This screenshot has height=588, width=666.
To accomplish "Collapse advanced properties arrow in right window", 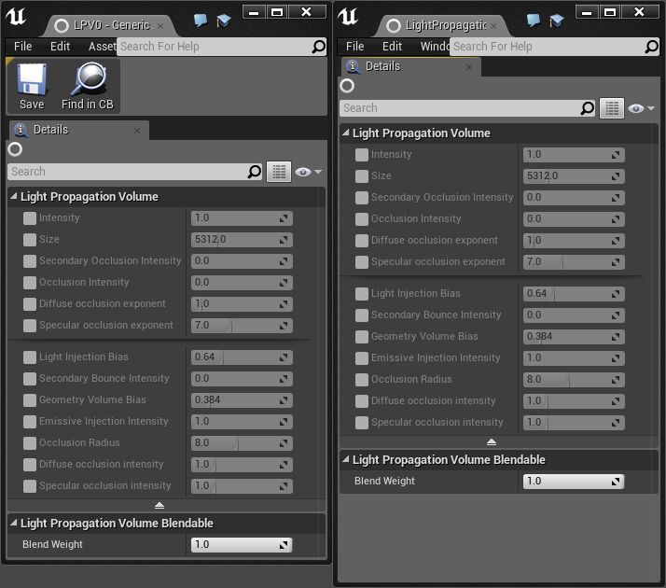I will (x=492, y=442).
